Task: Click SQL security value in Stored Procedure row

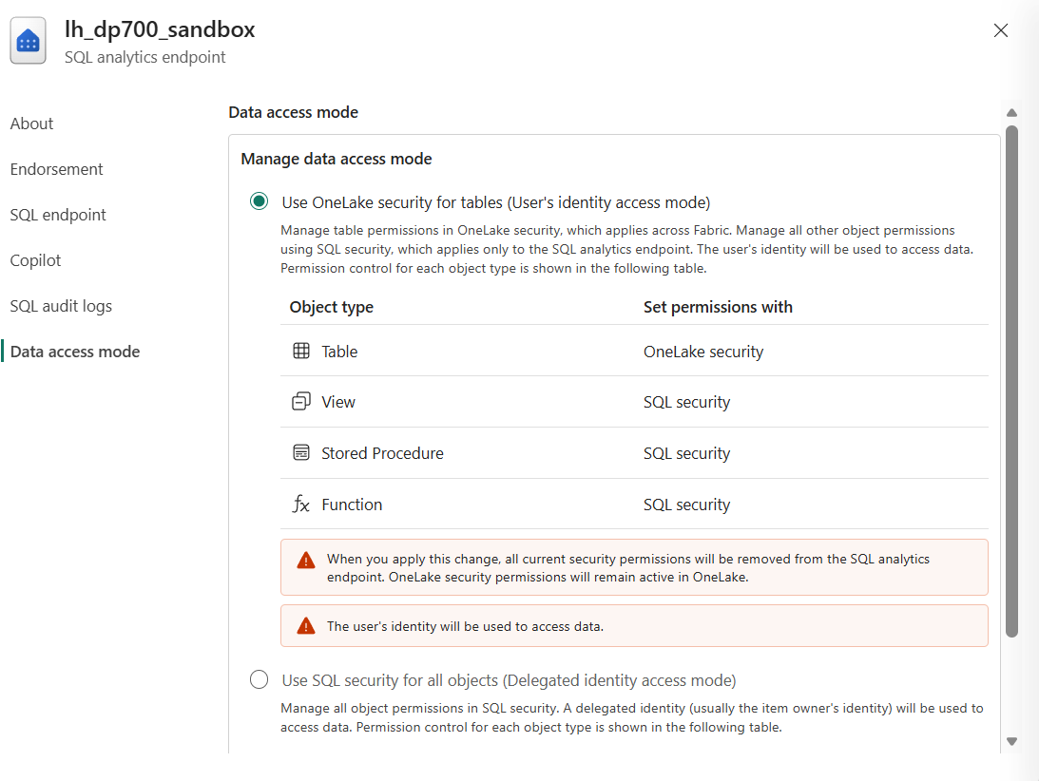Action: (686, 453)
